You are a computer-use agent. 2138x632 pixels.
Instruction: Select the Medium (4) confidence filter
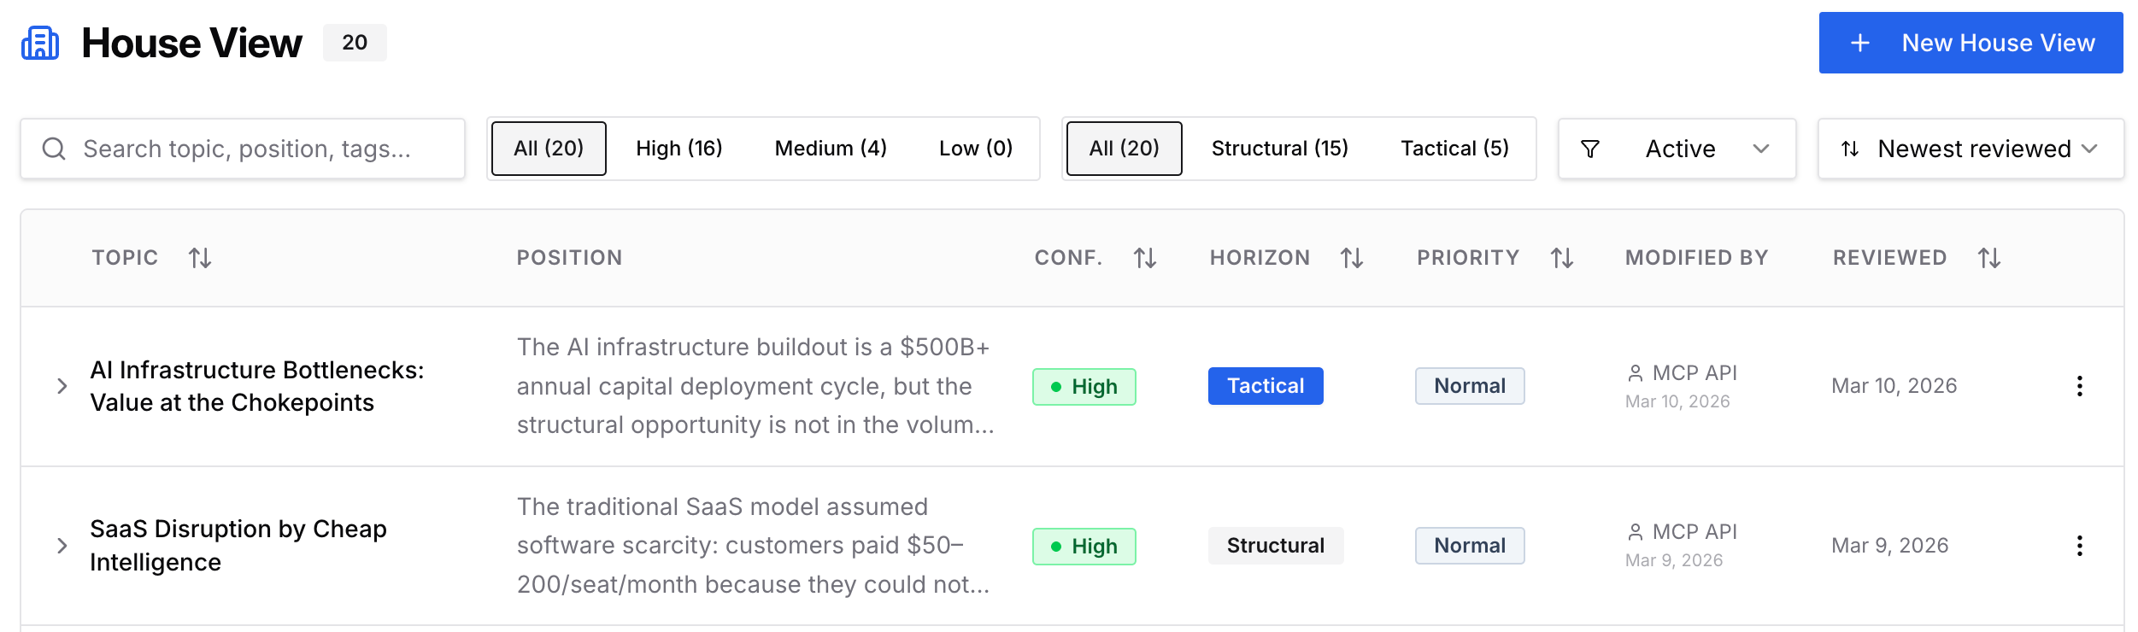pos(831,149)
